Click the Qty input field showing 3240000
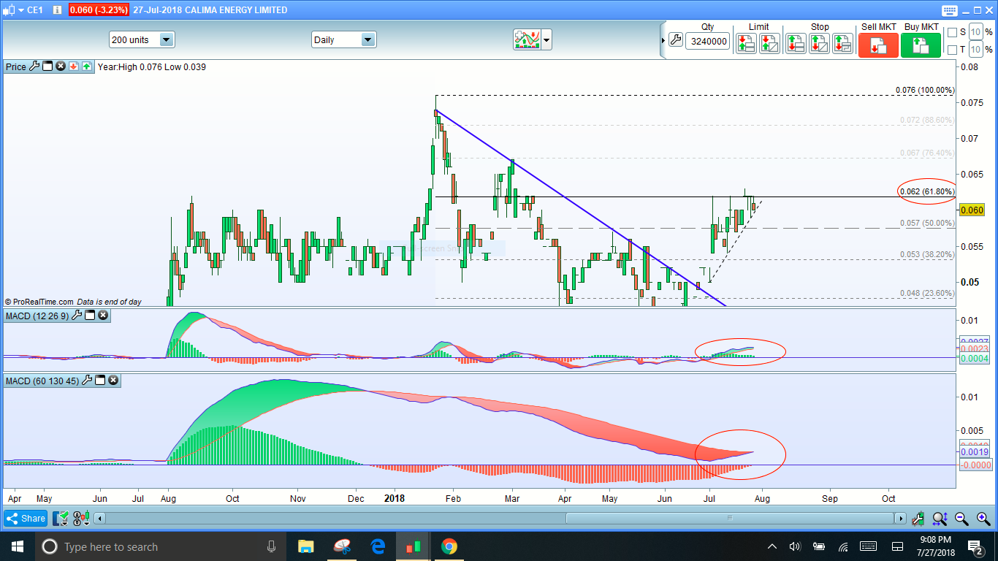Screen dimensions: 998x561 [708, 41]
